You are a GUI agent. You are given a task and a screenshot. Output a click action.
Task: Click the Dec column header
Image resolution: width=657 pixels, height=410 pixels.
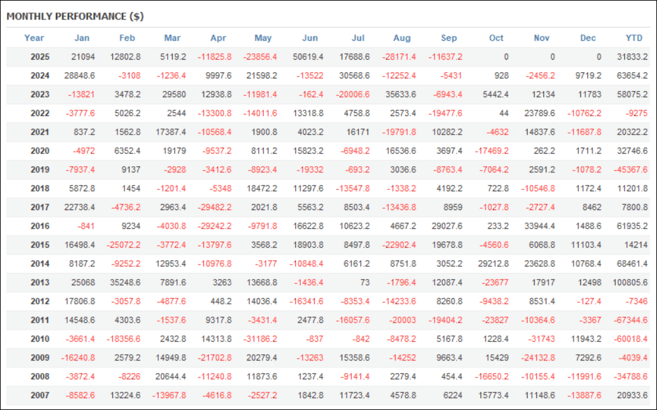click(588, 38)
